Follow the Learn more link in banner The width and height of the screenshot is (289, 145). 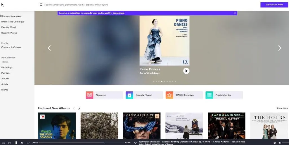[x=119, y=13]
